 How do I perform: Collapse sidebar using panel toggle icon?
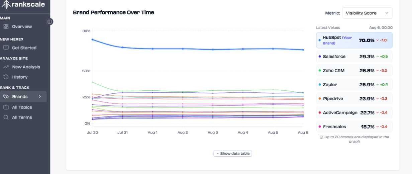coord(49,21)
